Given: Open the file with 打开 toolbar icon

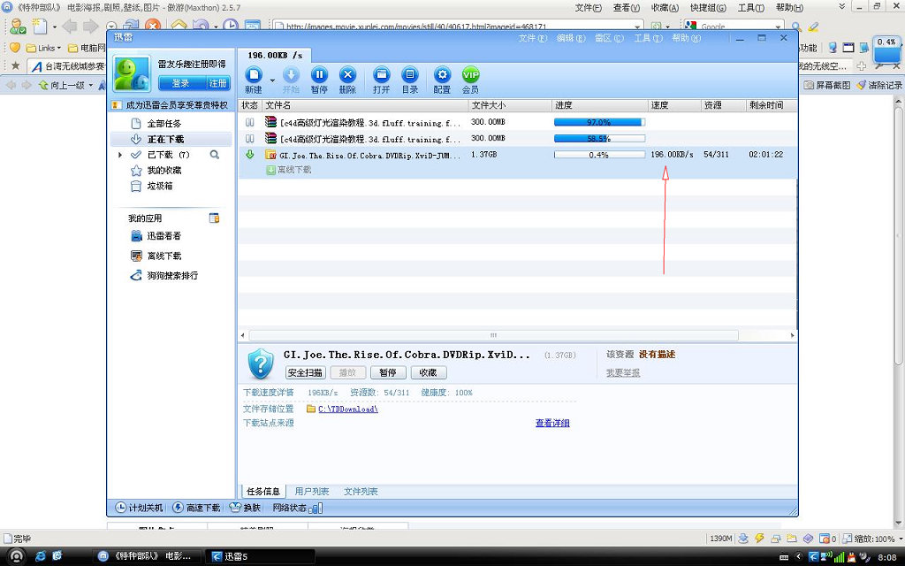Looking at the screenshot, I should (381, 75).
